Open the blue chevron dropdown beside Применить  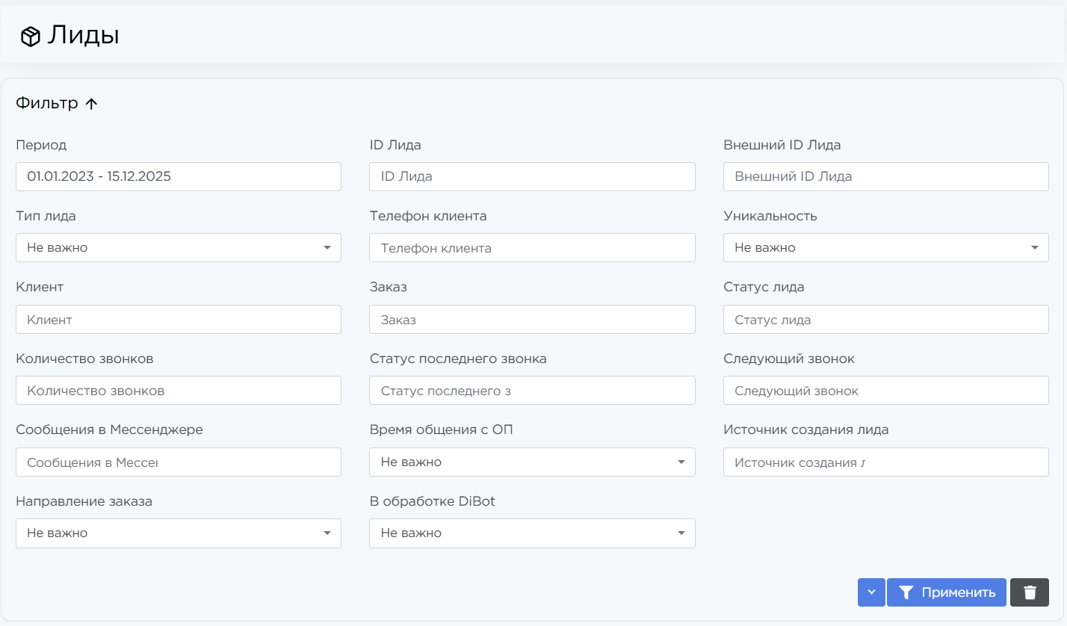pyautogui.click(x=871, y=592)
